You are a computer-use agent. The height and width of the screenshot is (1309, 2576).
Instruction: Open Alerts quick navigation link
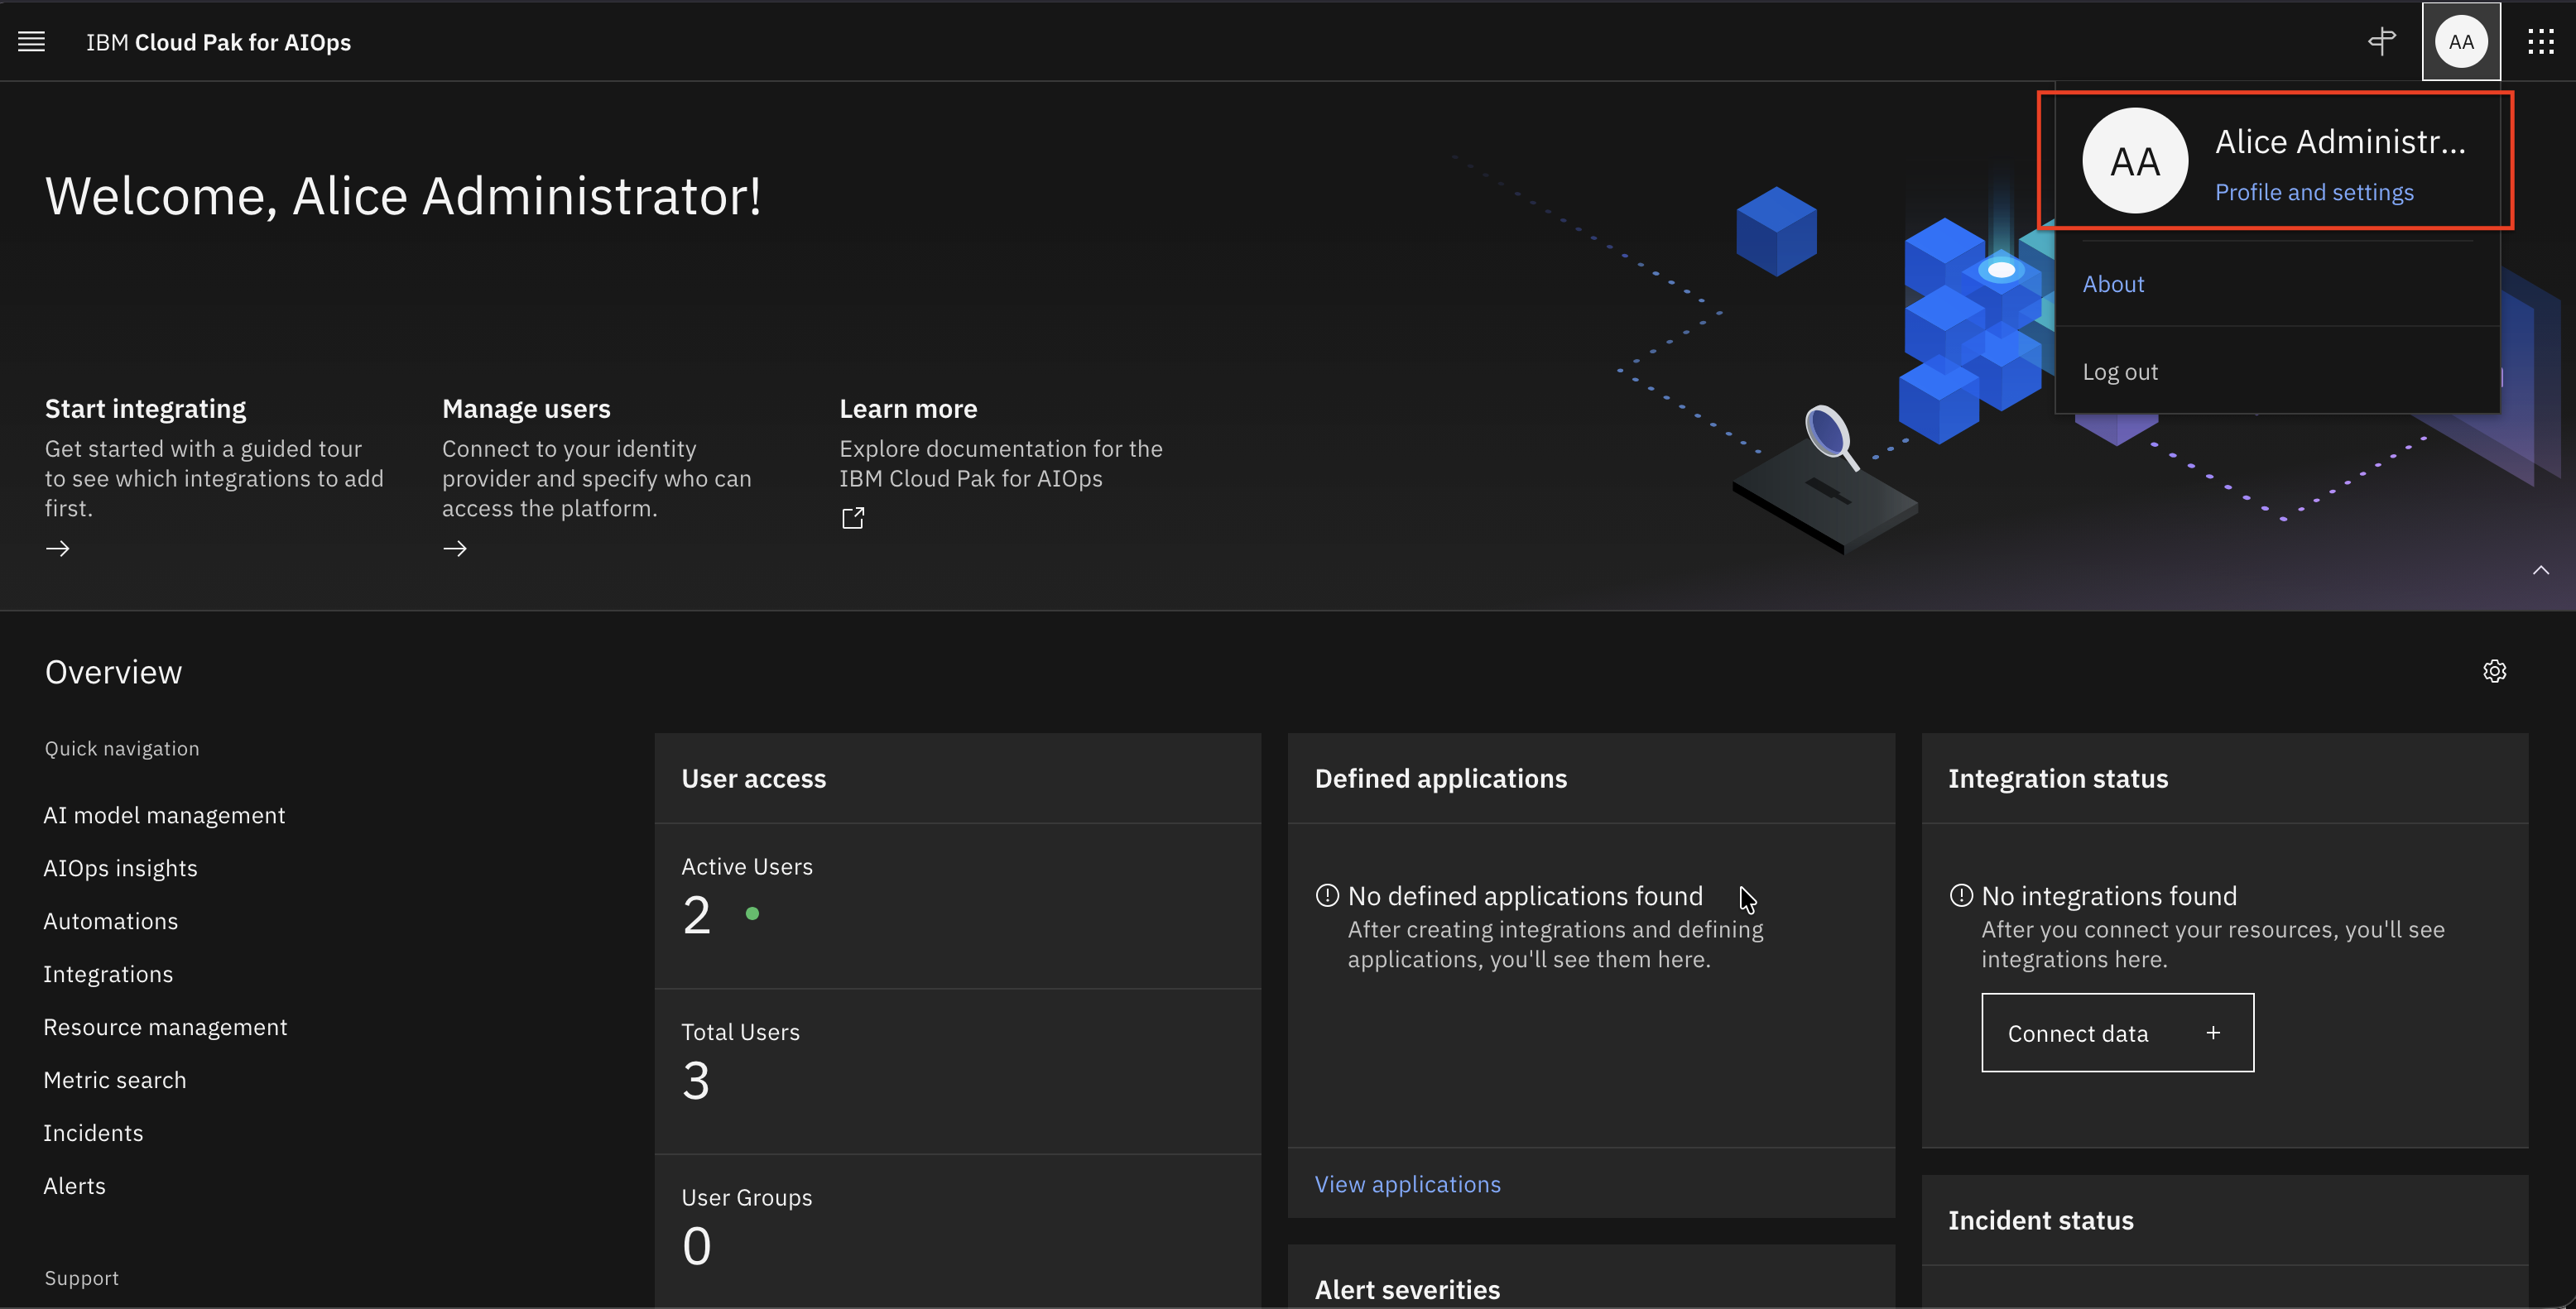coord(74,1186)
